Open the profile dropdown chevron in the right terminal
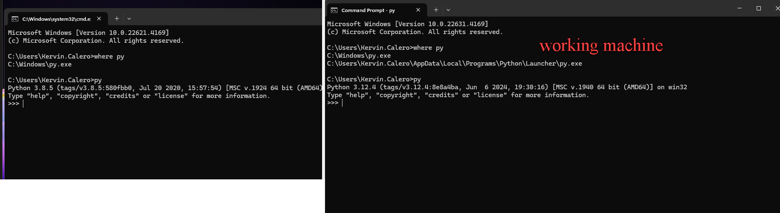Viewport: 780px width, 213px height. click(x=448, y=10)
